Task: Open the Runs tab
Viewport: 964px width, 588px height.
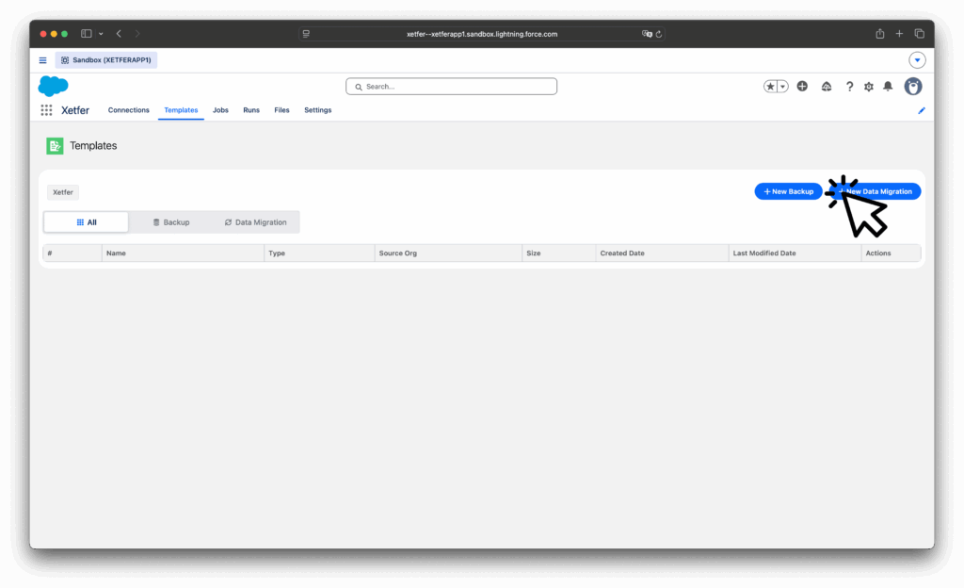Action: click(250, 110)
